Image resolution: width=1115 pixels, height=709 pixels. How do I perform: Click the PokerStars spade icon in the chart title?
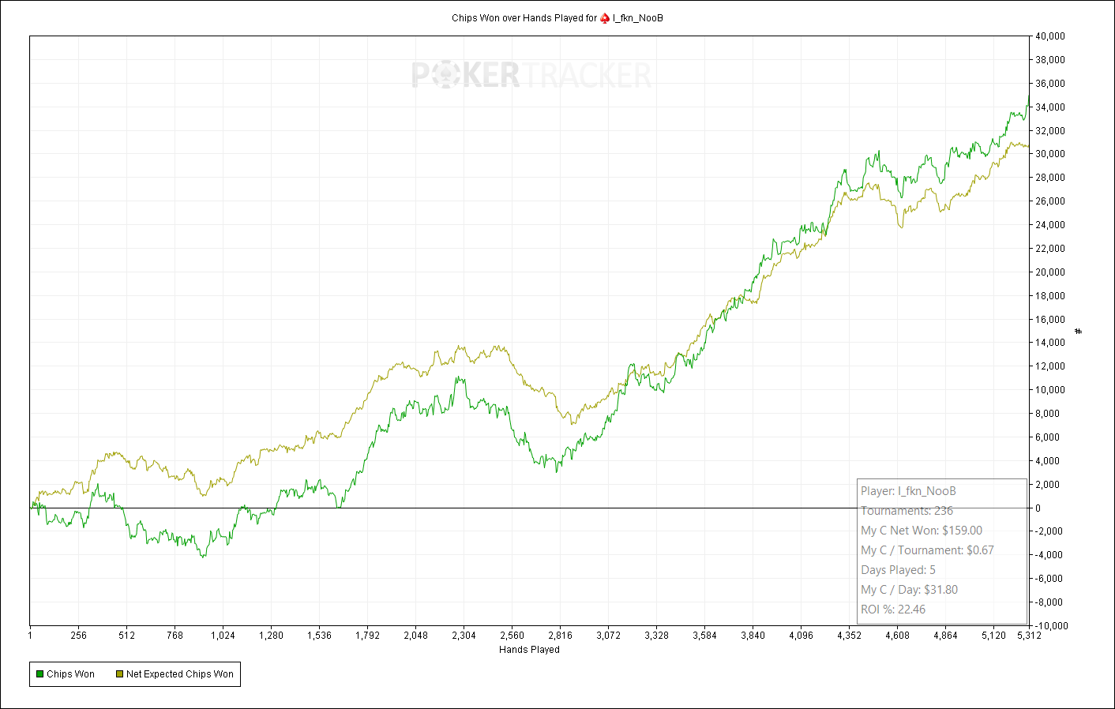tap(603, 17)
